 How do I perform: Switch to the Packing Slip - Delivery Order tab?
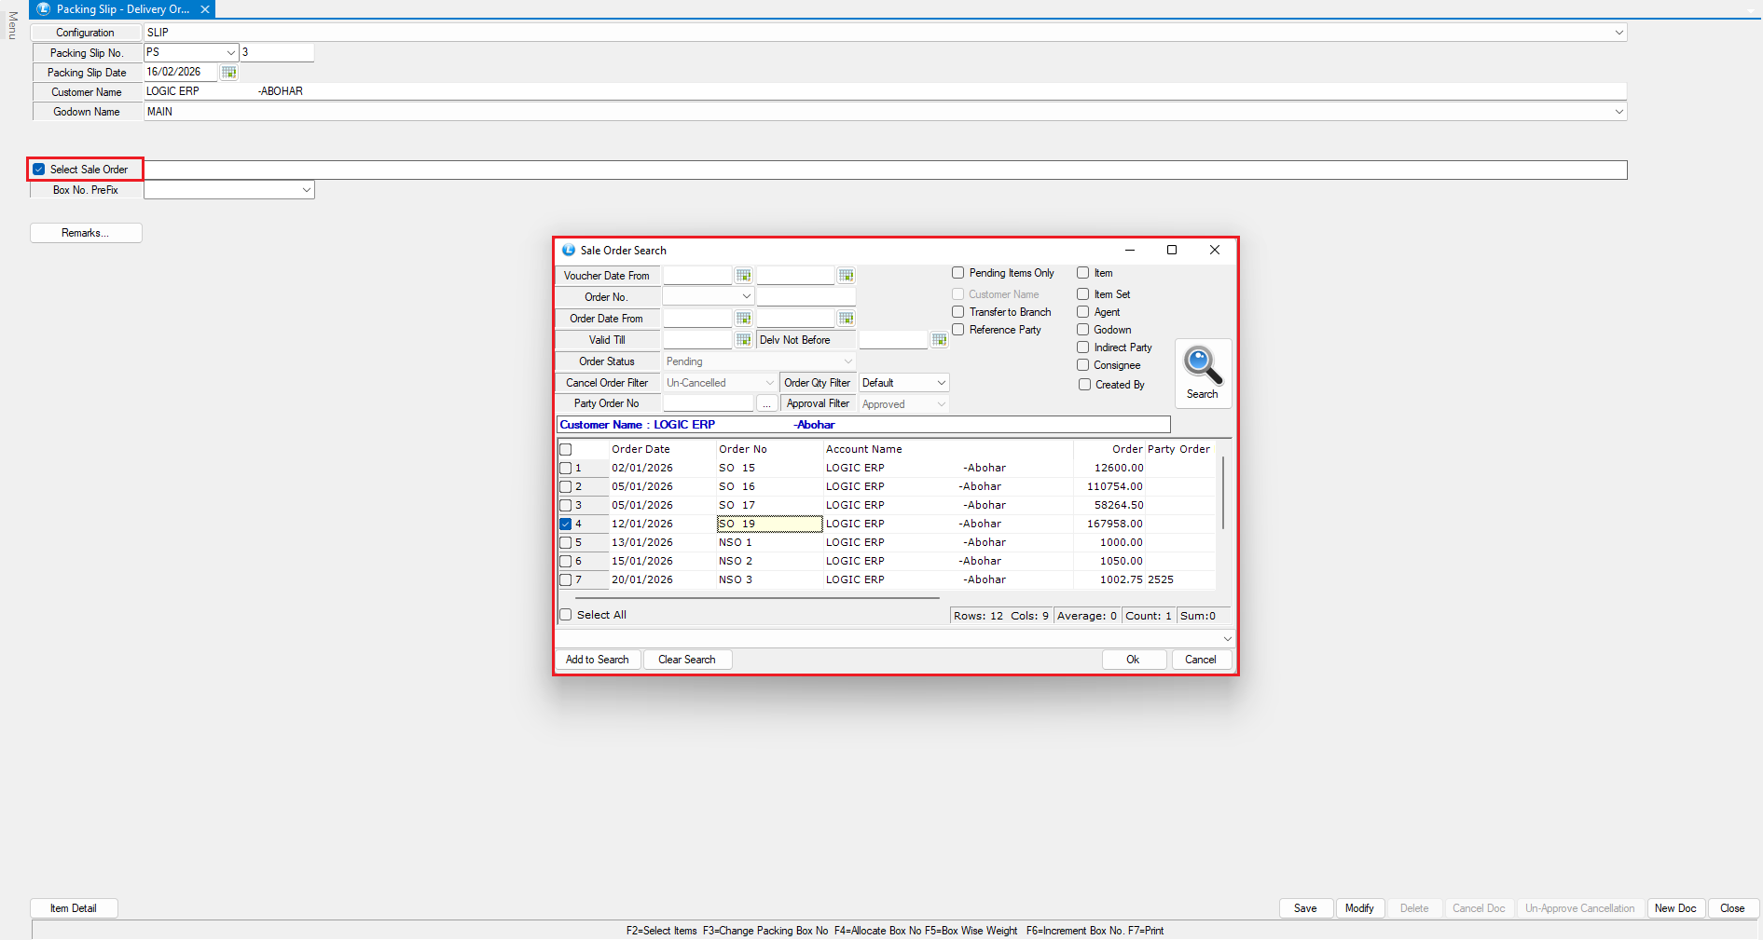coord(121,9)
